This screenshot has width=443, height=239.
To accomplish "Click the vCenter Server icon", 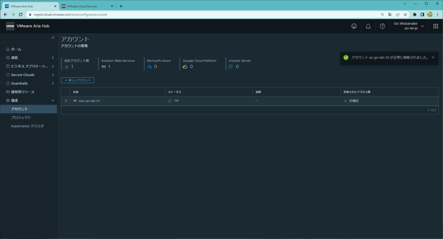I will 231,67.
